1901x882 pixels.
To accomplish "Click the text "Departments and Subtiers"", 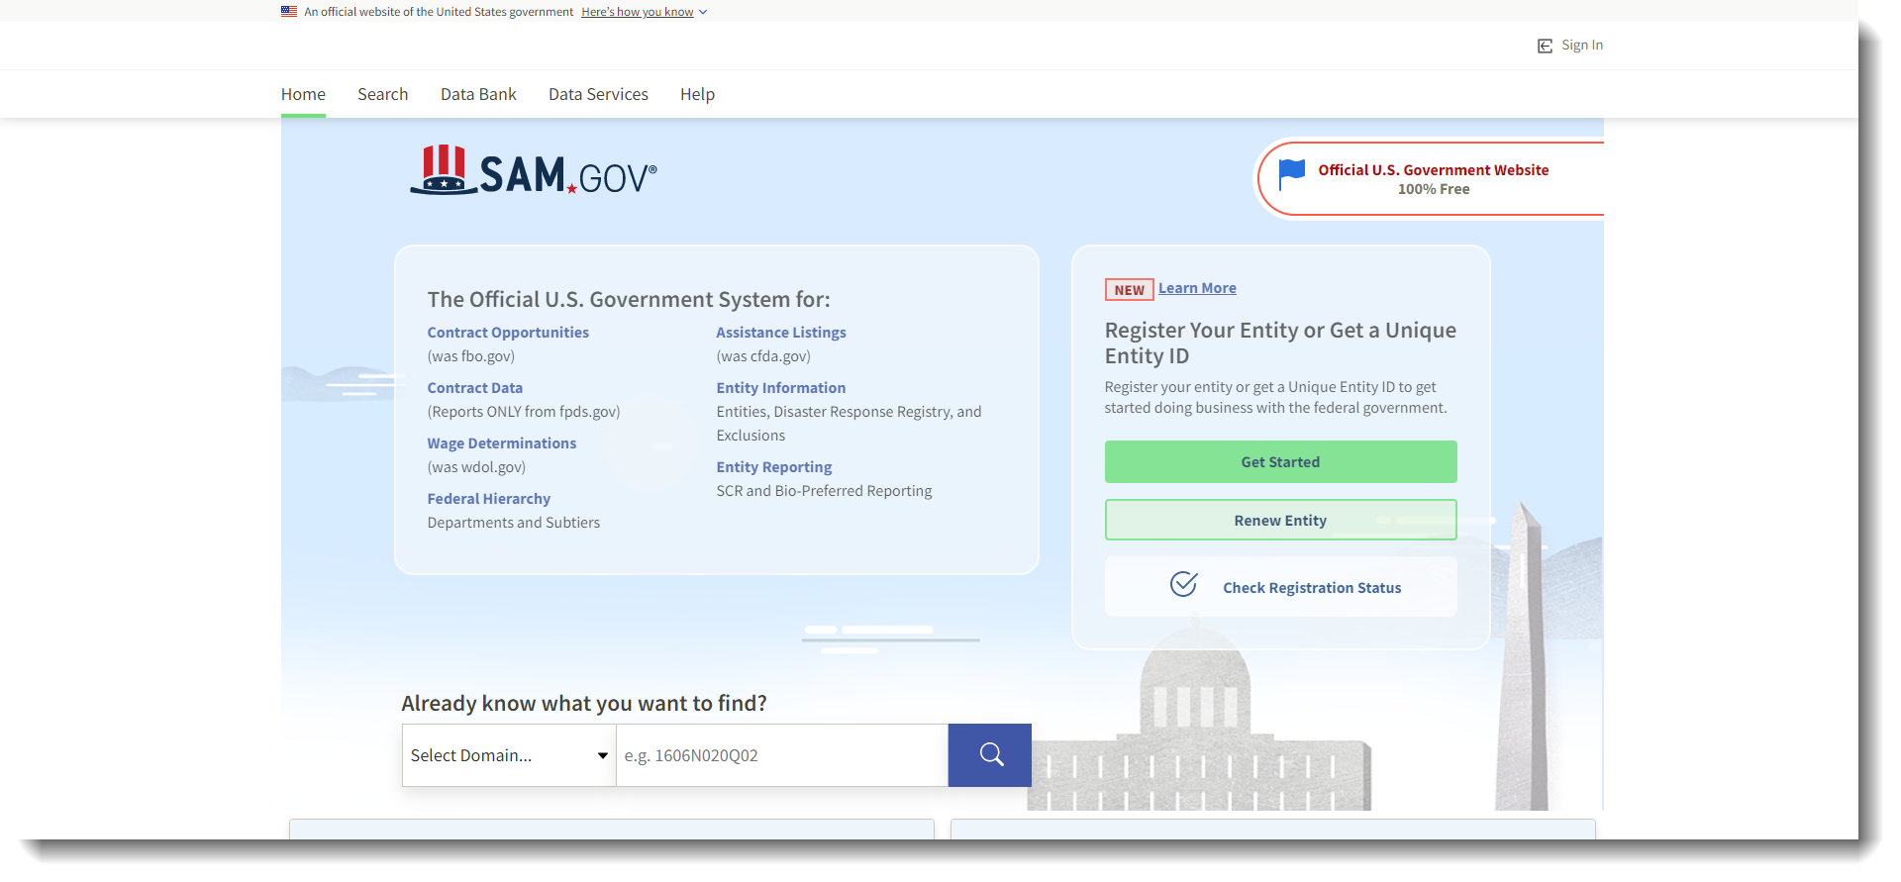I will coord(514,523).
